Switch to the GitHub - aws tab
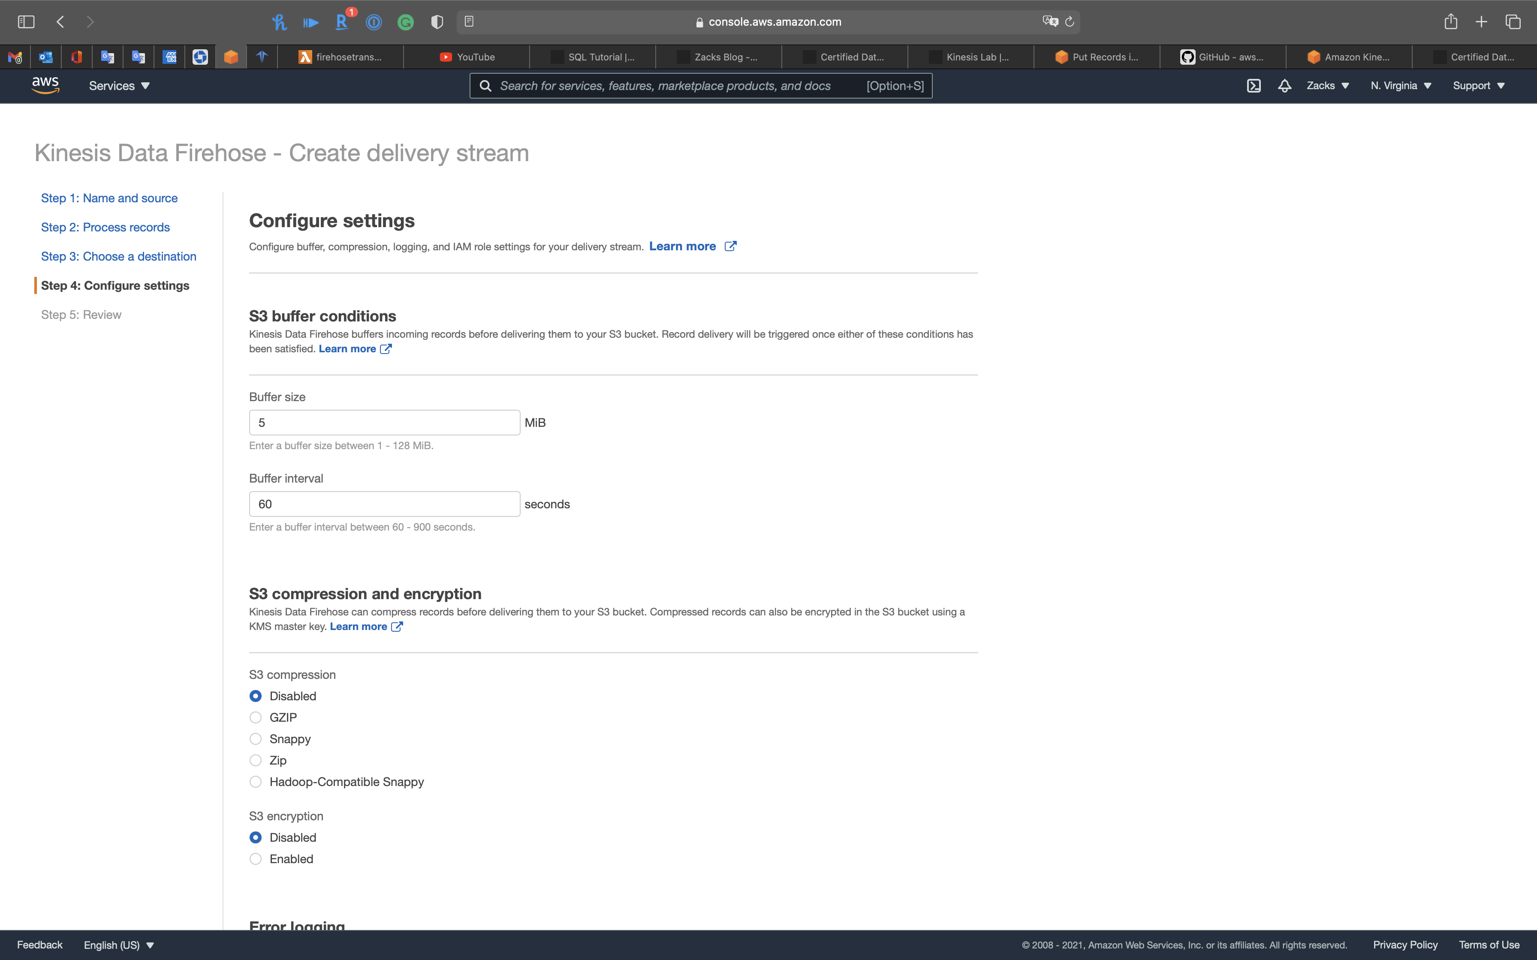 click(1222, 57)
